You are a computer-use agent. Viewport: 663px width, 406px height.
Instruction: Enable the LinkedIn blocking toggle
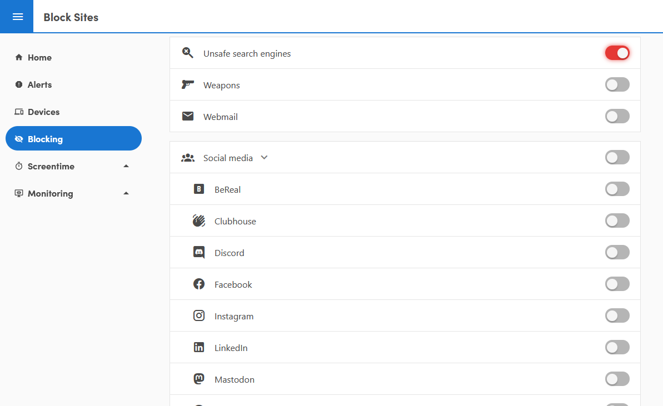pyautogui.click(x=617, y=347)
